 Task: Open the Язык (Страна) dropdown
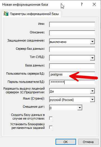click(92, 100)
